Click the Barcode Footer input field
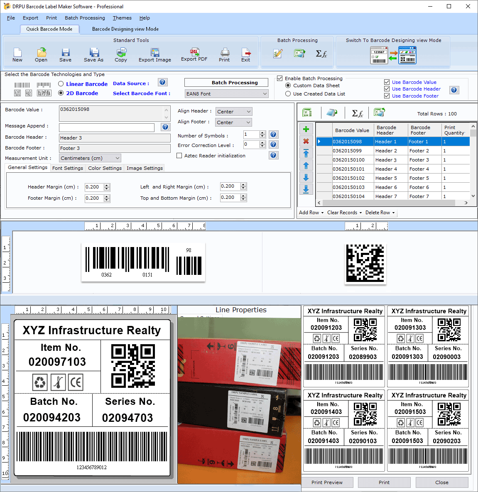478x492 pixels. pos(115,148)
